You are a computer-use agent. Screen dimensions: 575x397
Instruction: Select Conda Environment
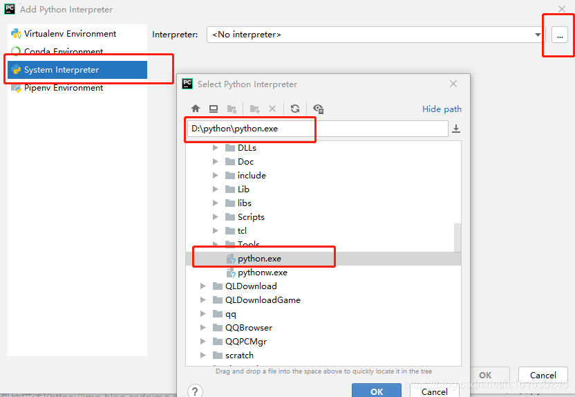(77, 51)
